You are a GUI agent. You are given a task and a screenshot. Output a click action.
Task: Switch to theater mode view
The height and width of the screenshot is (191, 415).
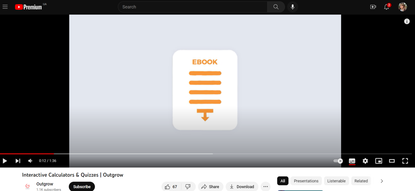pyautogui.click(x=392, y=161)
